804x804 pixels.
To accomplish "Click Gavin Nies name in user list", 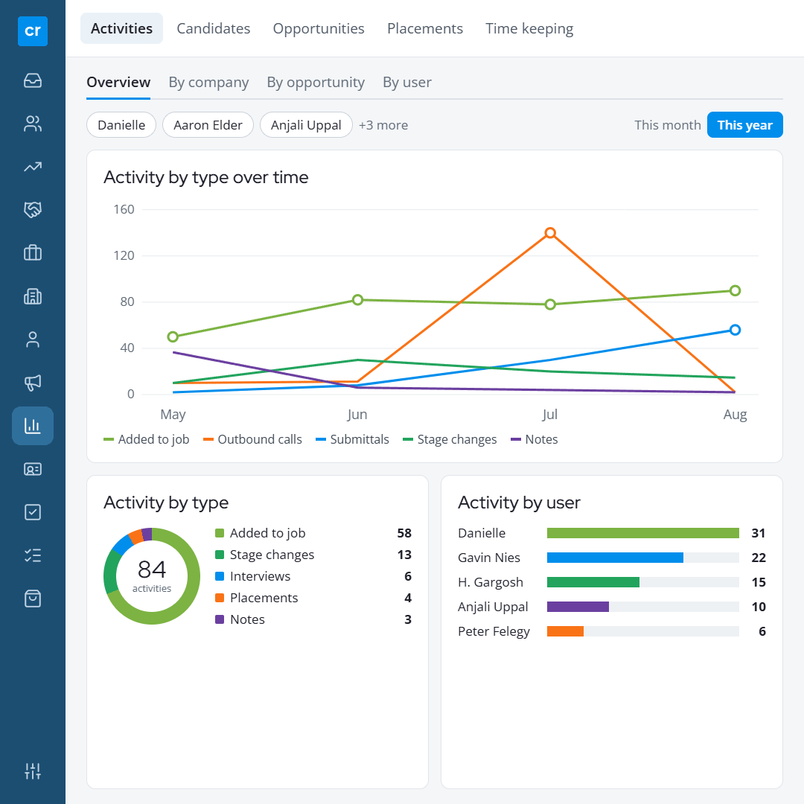I will (x=489, y=558).
